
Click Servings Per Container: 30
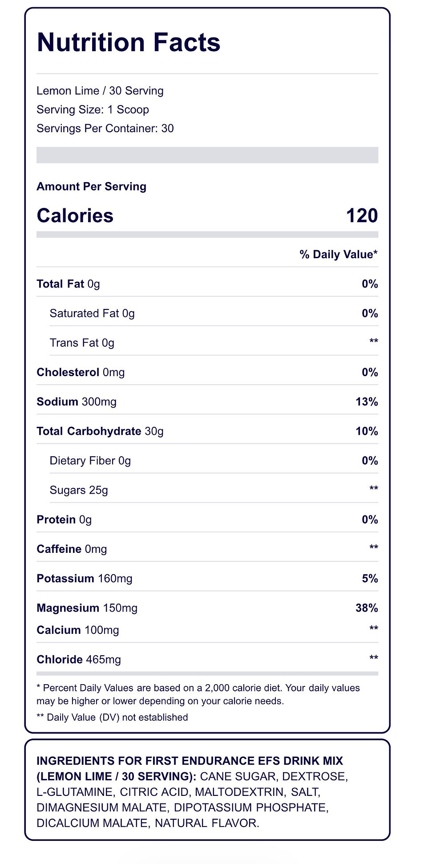105,128
